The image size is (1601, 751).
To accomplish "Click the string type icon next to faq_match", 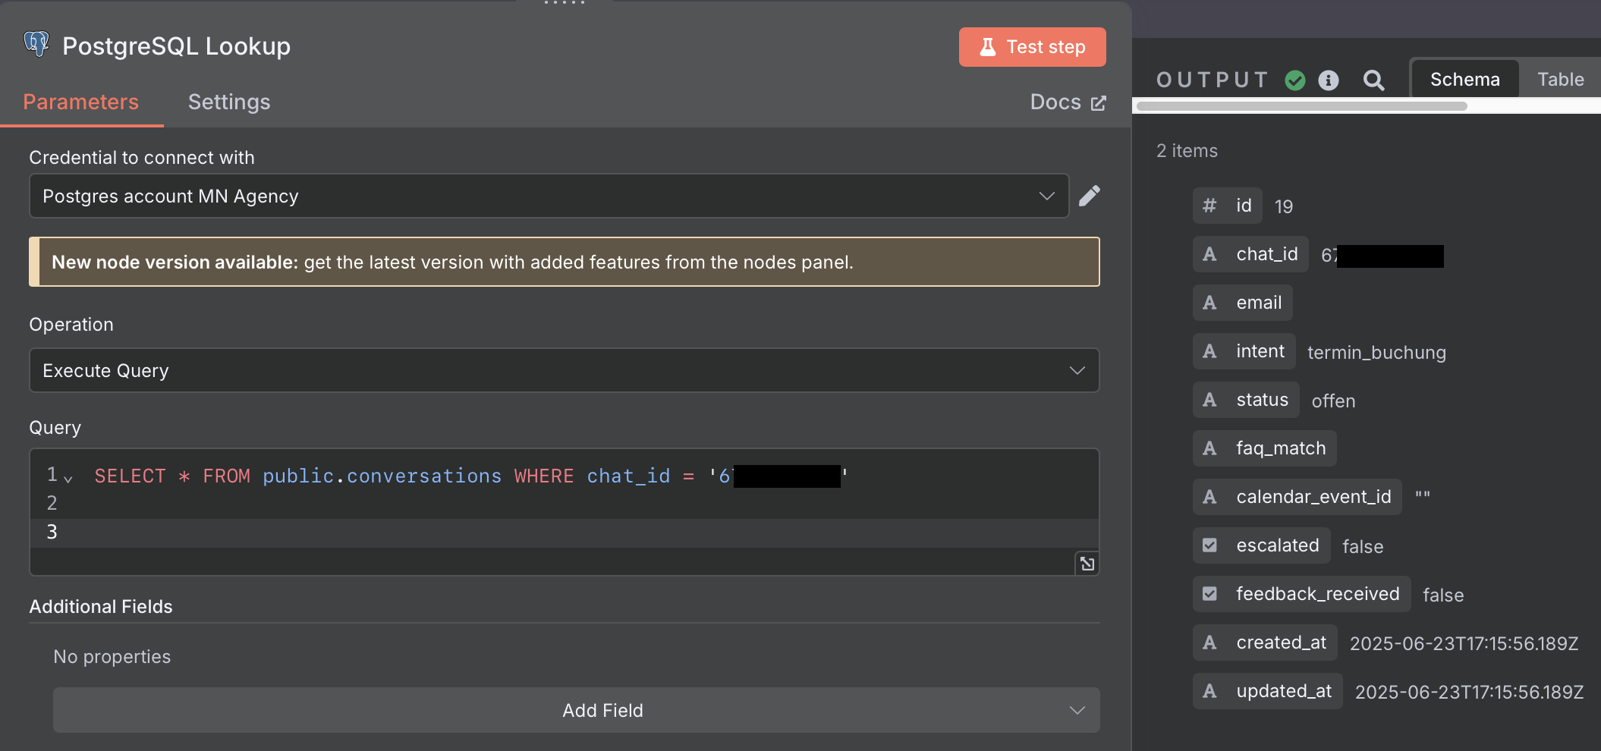I will point(1209,448).
